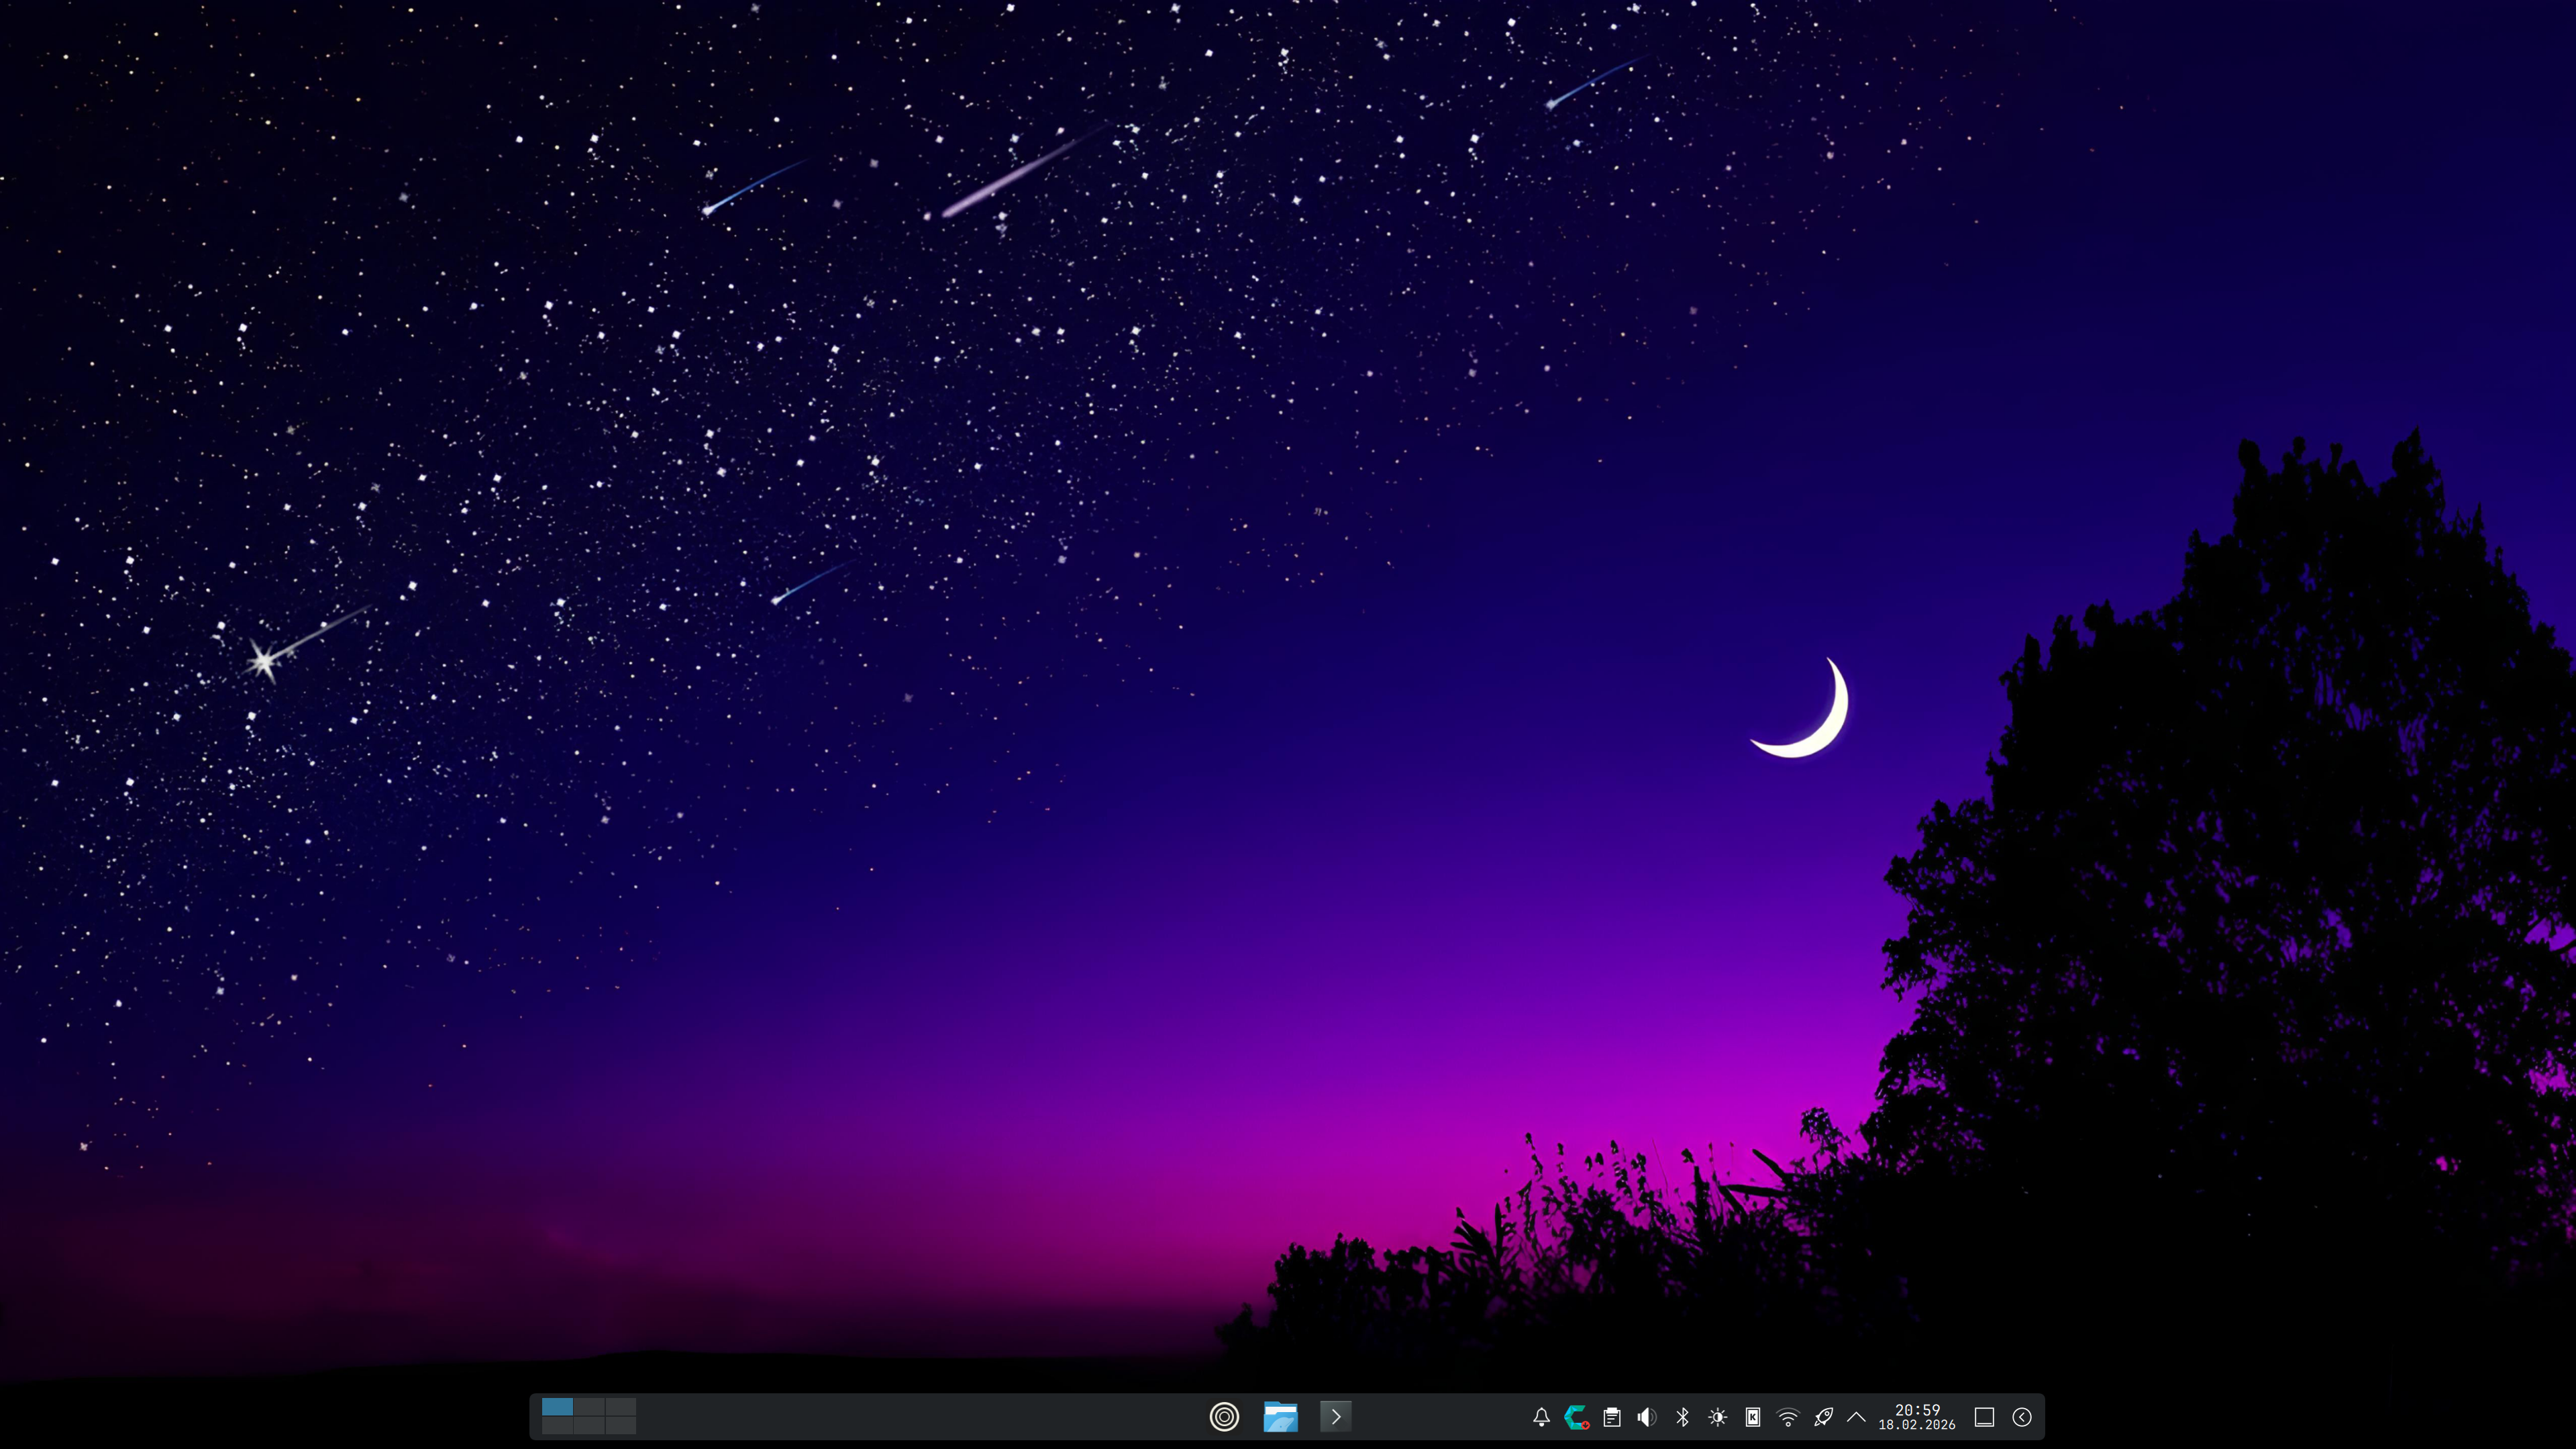Viewport: 2576px width, 1449px height.
Task: Switch to the fourth virtual desktop in pager
Action: click(x=558, y=1426)
